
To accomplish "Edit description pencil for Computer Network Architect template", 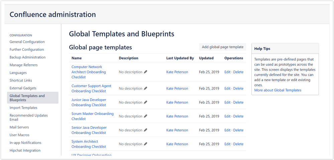I will pos(145,72).
